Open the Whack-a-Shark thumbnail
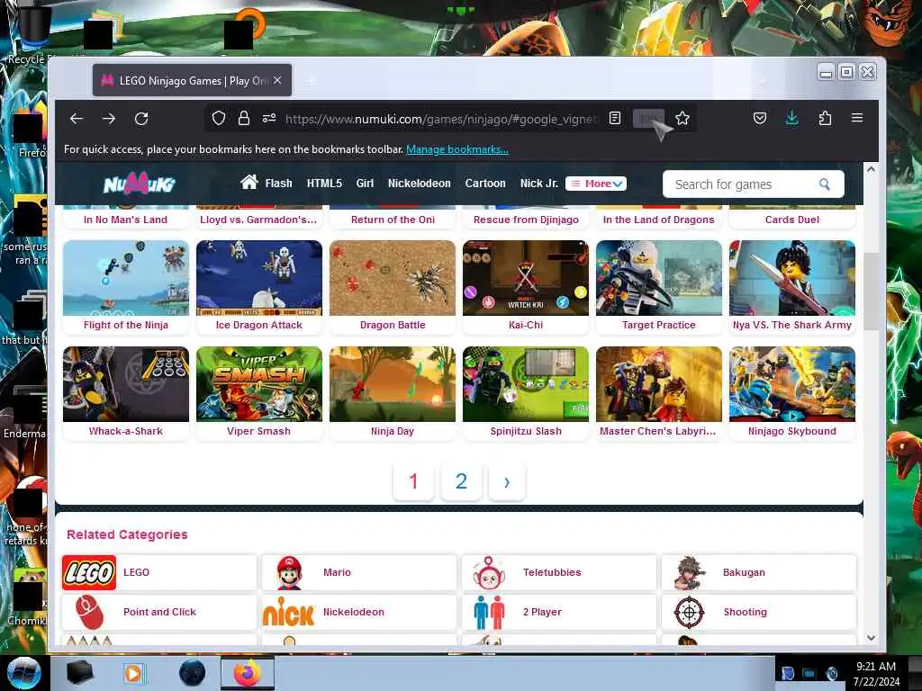Screen dimensions: 922x691 coord(126,383)
